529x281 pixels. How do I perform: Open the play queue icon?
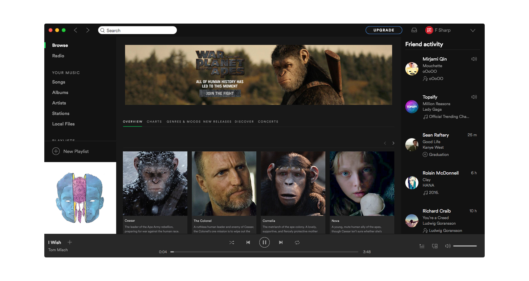point(422,246)
